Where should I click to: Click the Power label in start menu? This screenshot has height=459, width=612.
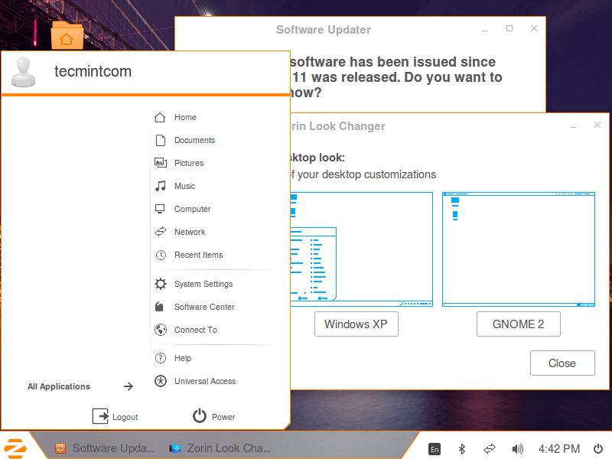[223, 417]
